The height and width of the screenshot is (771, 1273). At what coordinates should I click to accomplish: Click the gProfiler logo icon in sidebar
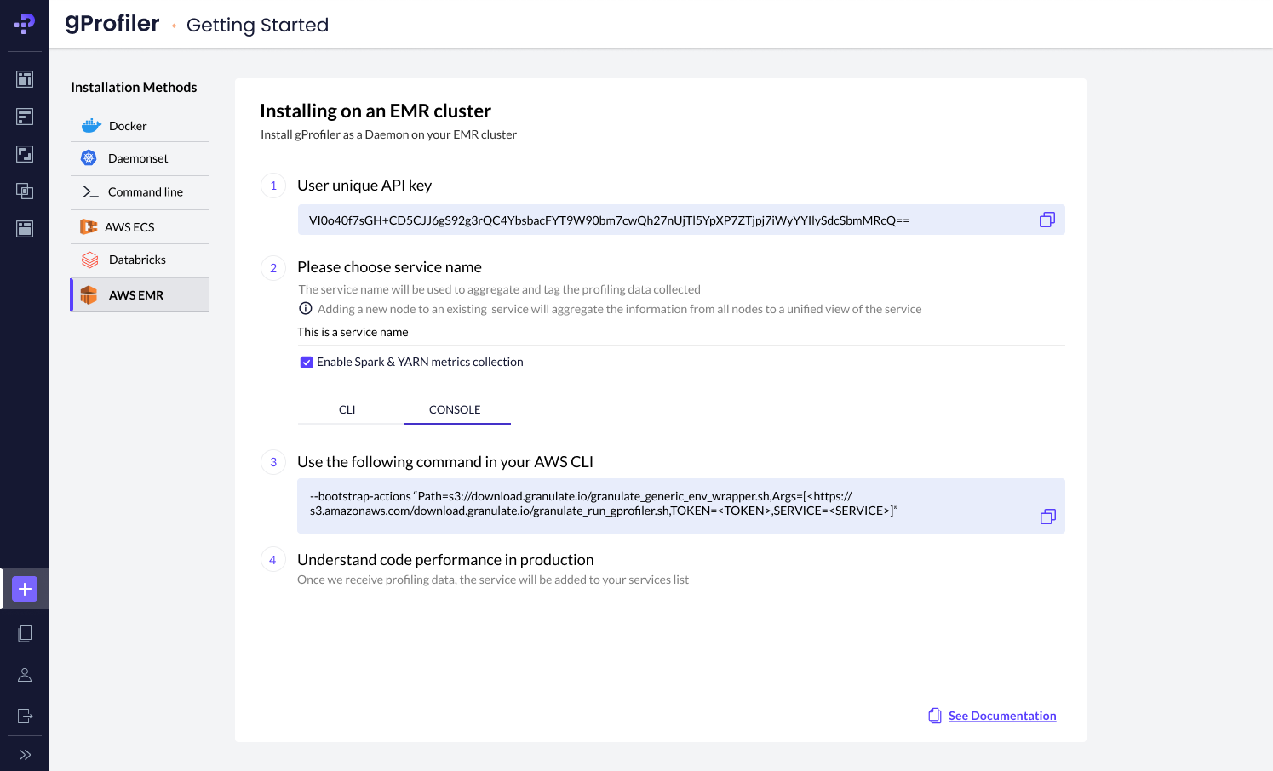(25, 24)
